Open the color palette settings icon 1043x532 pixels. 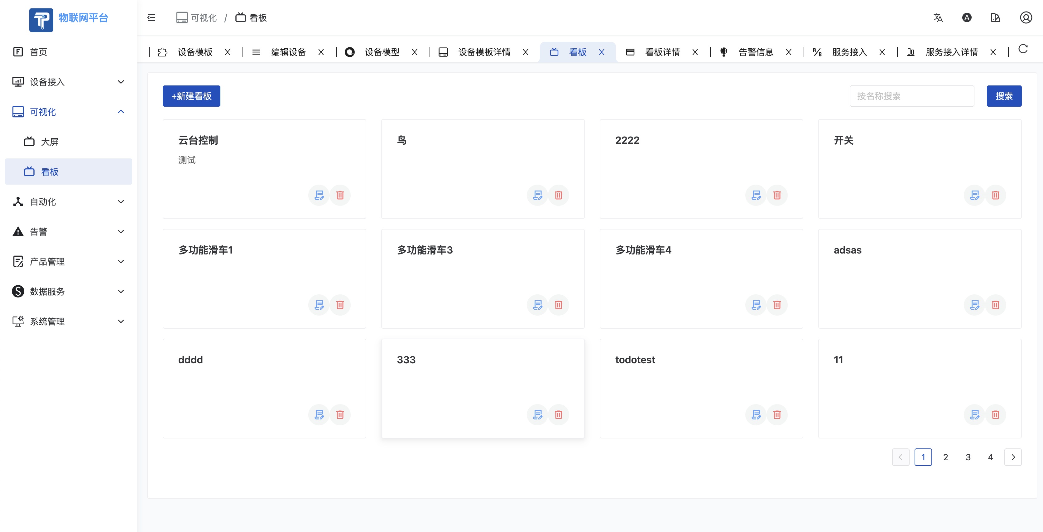tap(996, 17)
